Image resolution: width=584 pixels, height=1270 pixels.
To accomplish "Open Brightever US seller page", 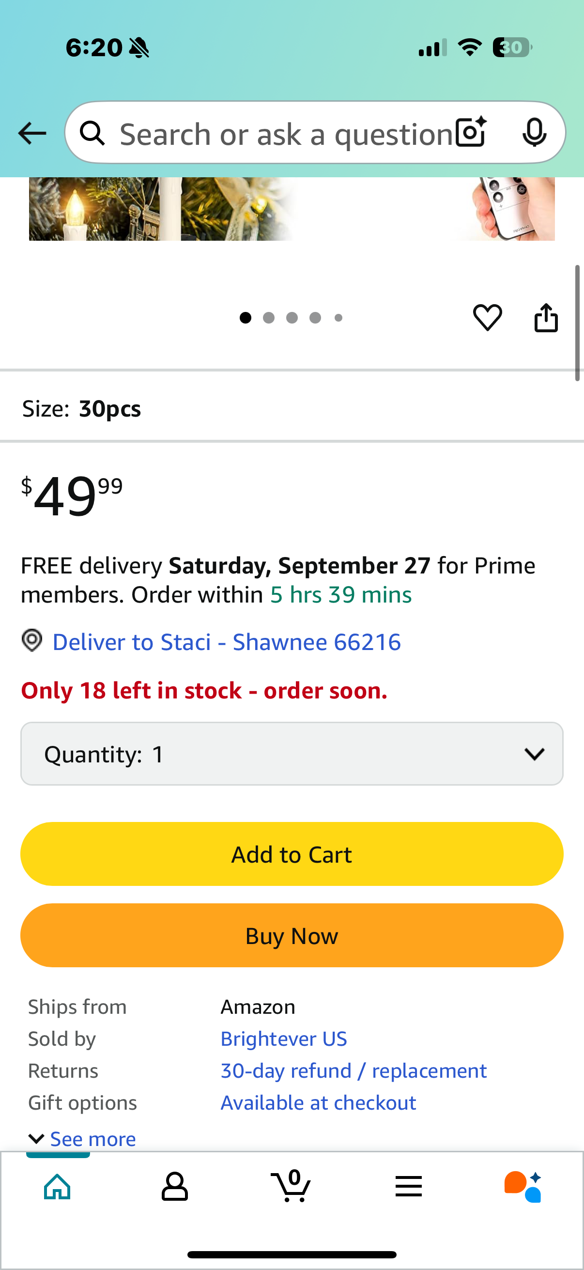I will click(283, 1039).
